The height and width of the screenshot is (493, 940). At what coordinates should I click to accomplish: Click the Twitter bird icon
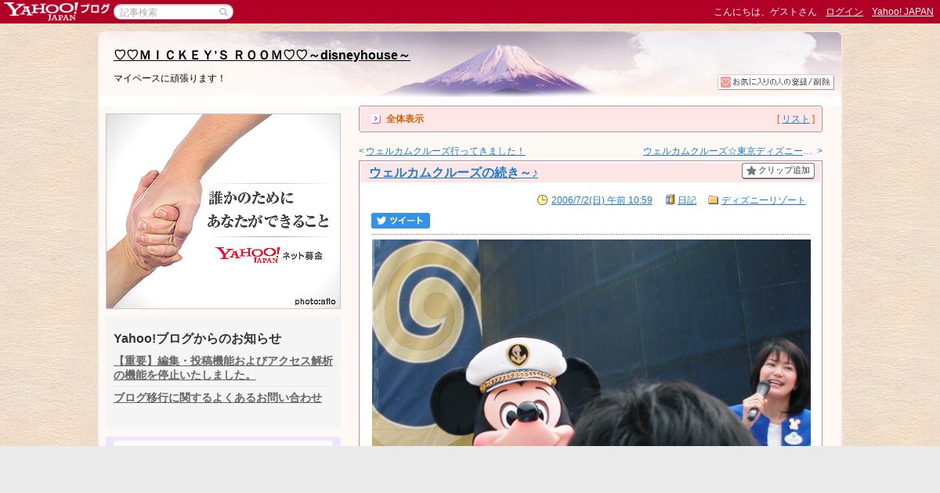click(x=381, y=221)
